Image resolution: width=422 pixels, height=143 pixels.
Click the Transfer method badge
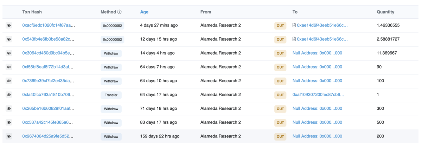click(111, 95)
